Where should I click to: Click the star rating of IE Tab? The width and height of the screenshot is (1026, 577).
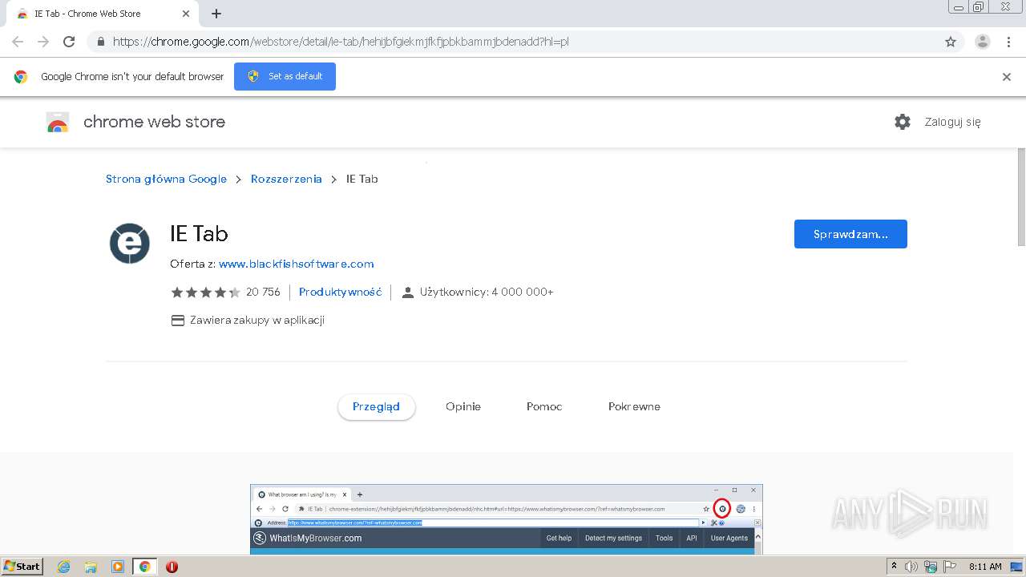coord(205,292)
